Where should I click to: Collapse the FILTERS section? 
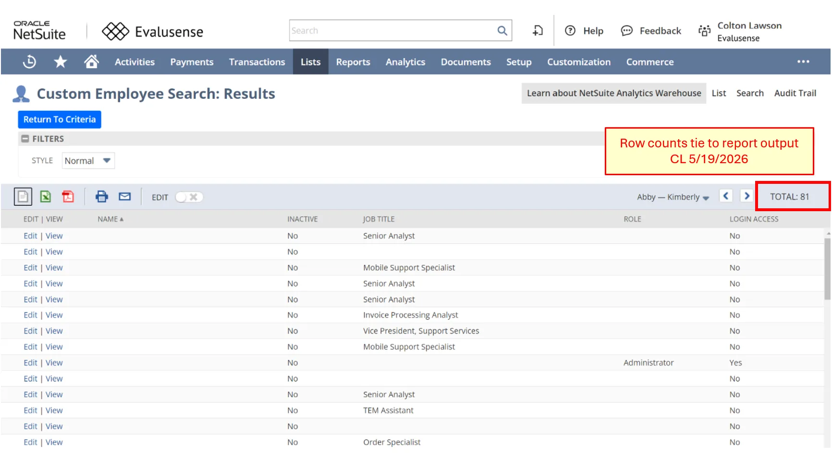point(25,139)
